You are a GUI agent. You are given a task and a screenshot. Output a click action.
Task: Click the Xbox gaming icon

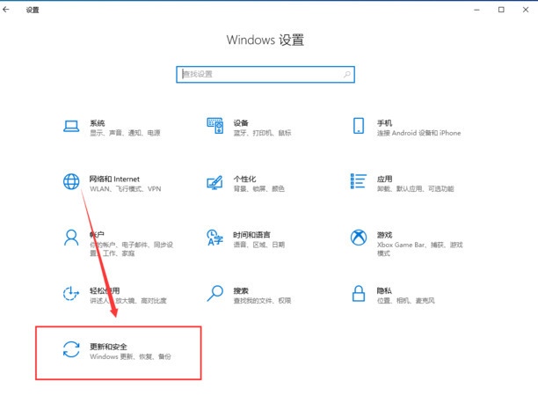pyautogui.click(x=359, y=238)
